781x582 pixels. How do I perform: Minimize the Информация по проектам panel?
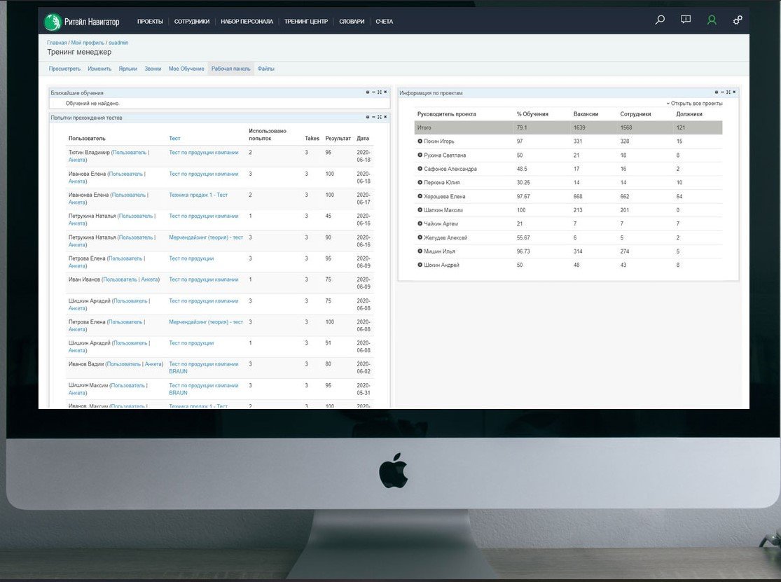pos(722,92)
